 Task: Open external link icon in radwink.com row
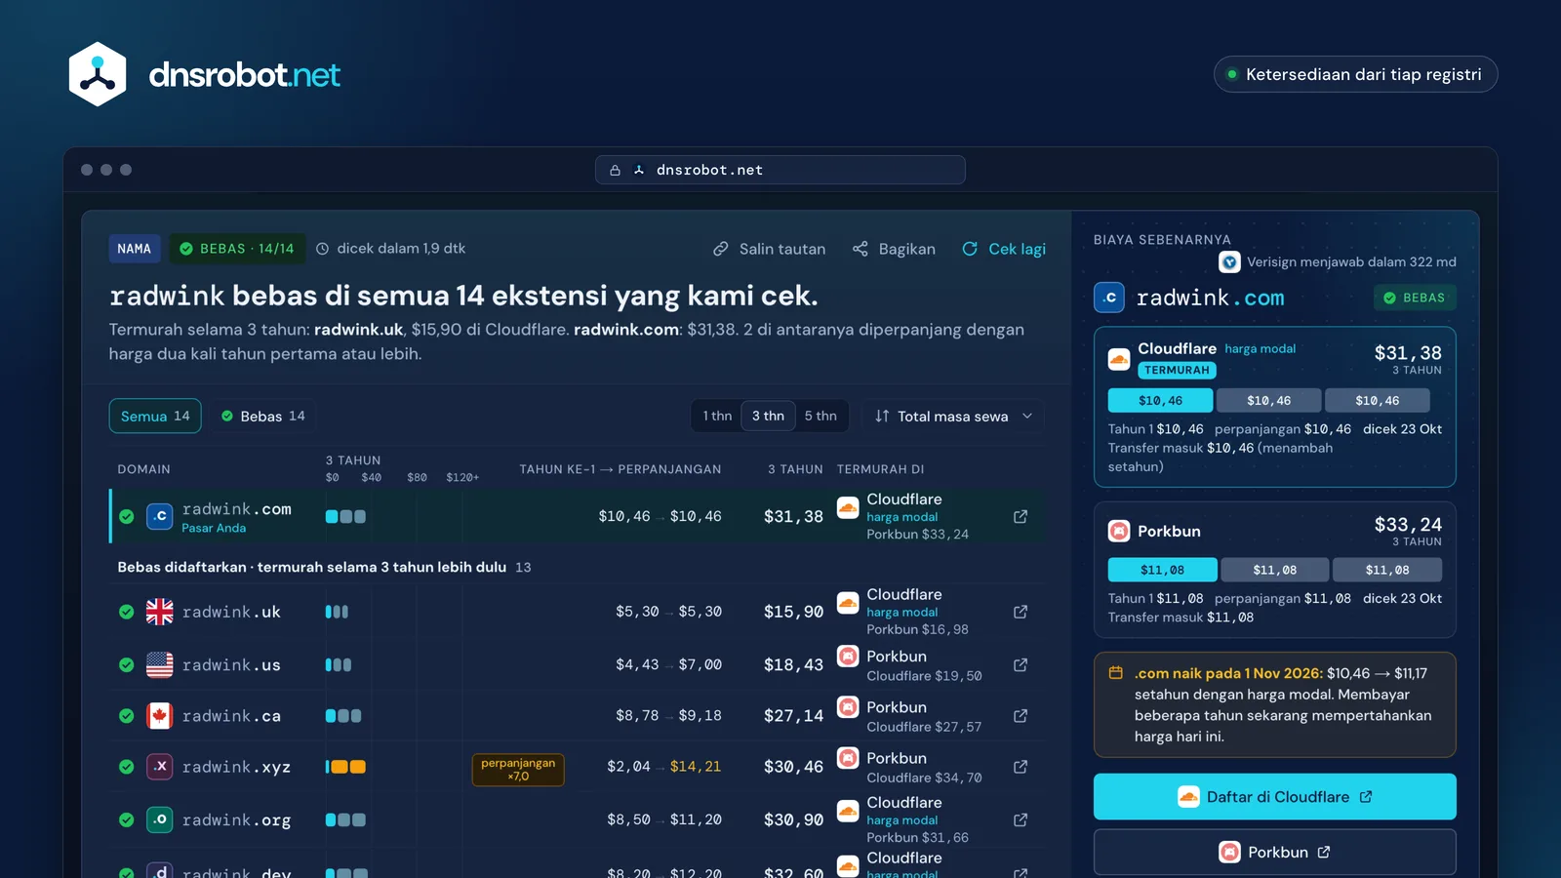click(1021, 516)
